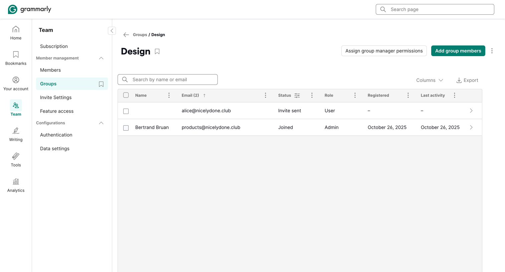Screen dimensions: 505x272
Task: Open Authentication settings
Action: pyautogui.click(x=56, y=135)
